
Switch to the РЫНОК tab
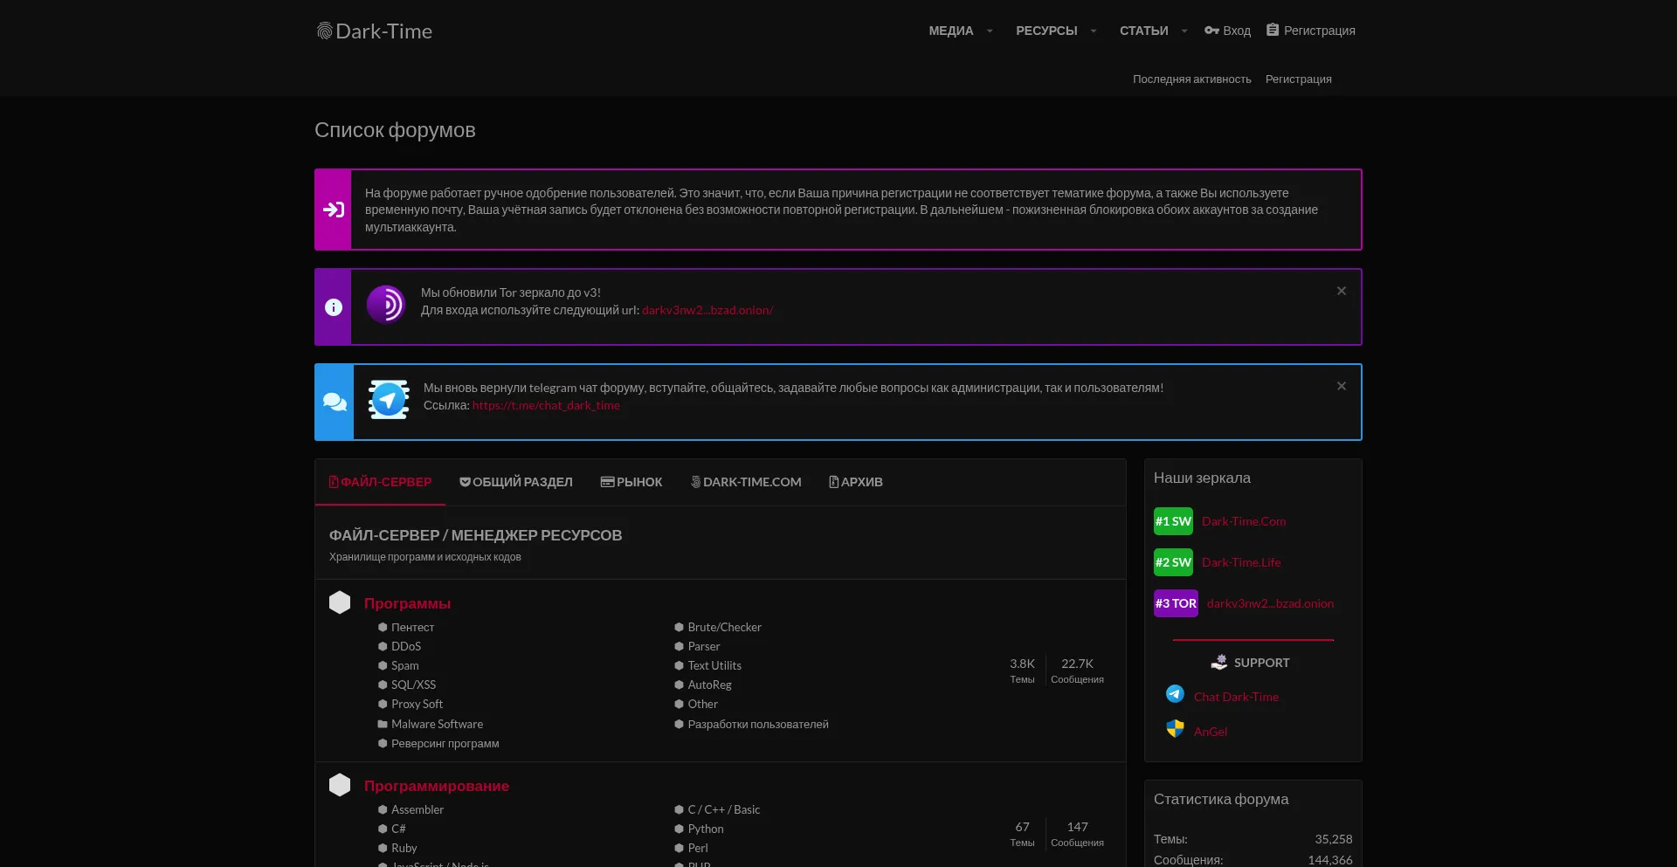pyautogui.click(x=631, y=482)
